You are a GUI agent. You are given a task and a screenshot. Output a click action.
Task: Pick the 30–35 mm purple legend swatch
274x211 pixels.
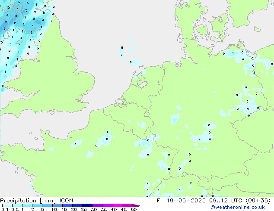click(x=97, y=205)
